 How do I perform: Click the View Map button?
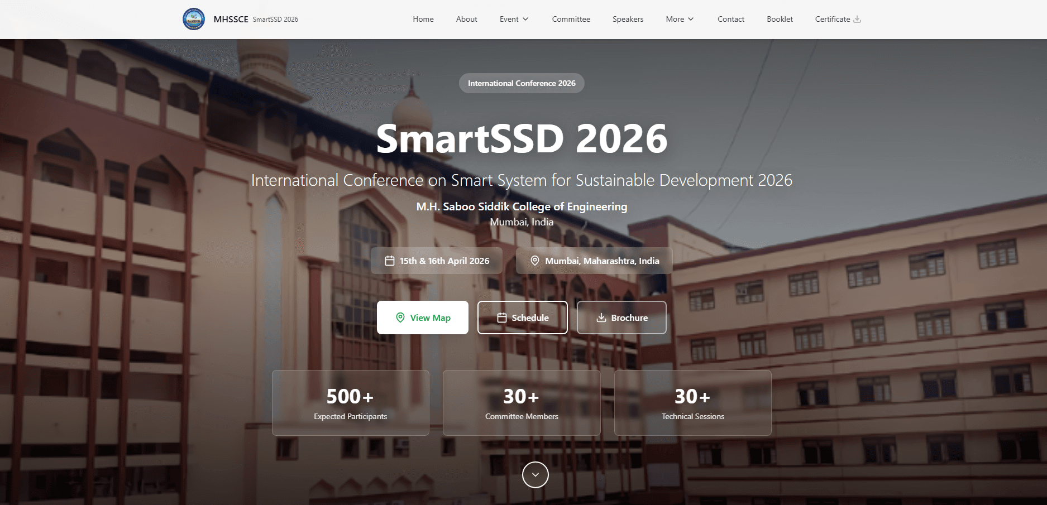pyautogui.click(x=423, y=318)
